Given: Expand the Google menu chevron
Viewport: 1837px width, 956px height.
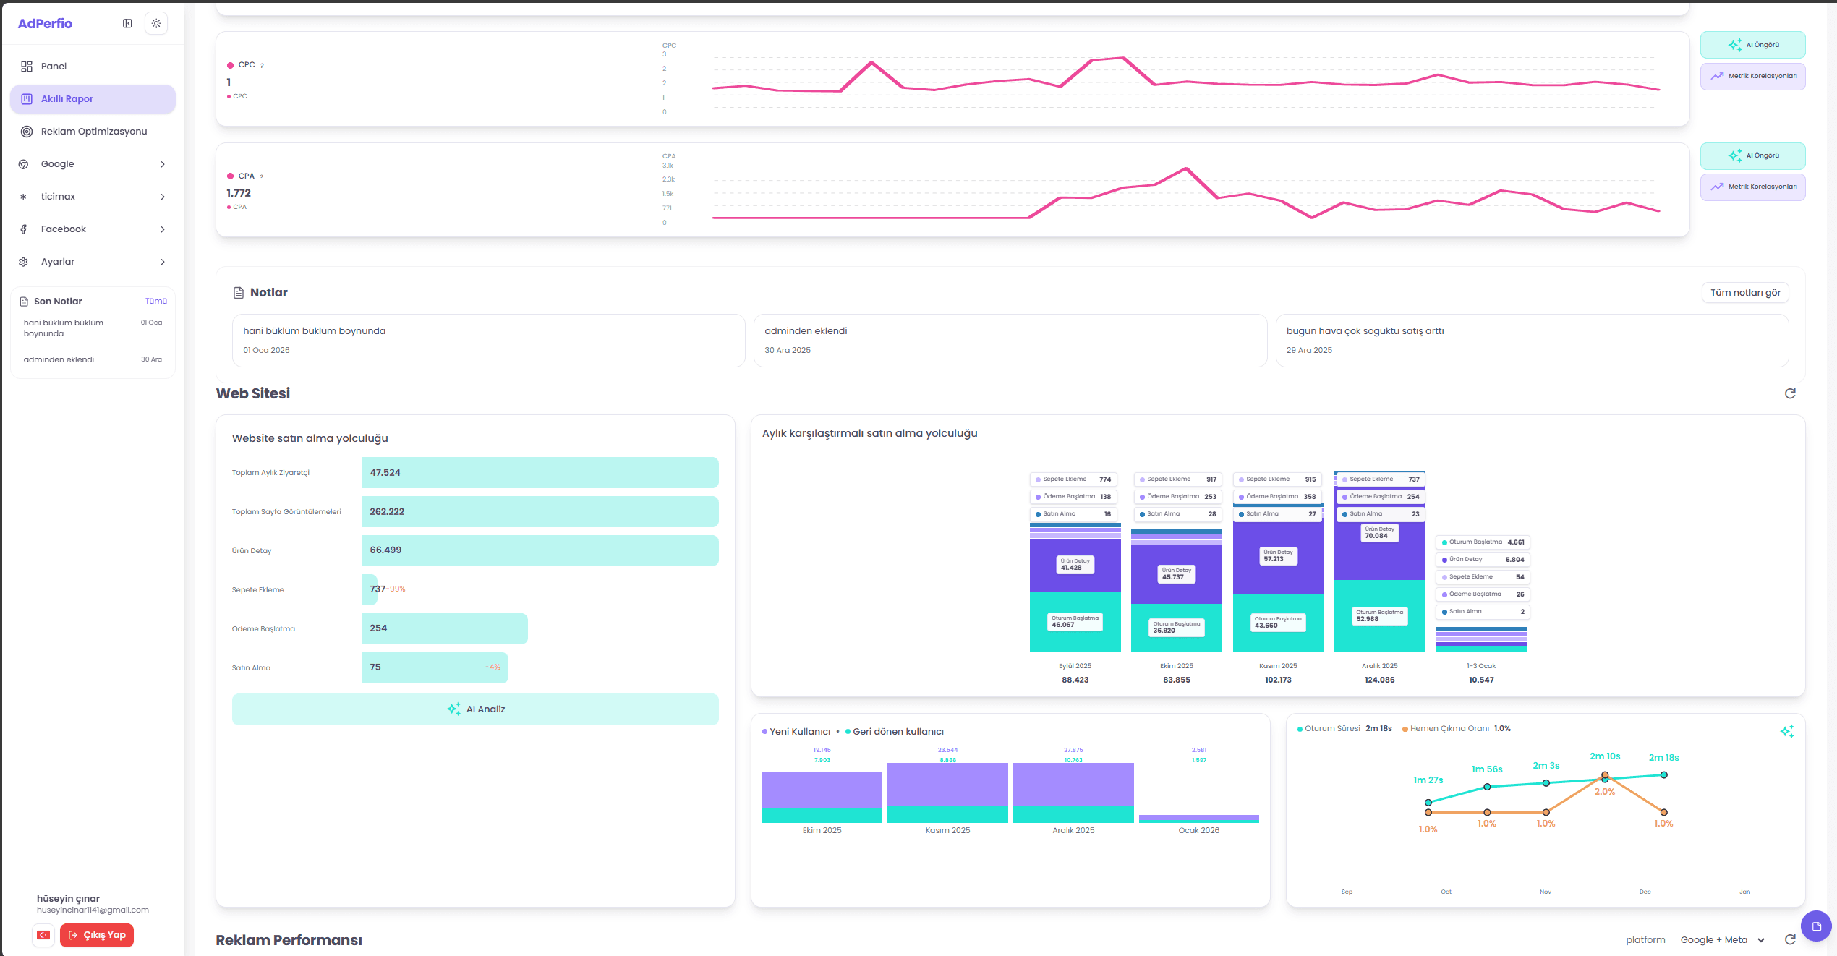Looking at the screenshot, I should 163,164.
